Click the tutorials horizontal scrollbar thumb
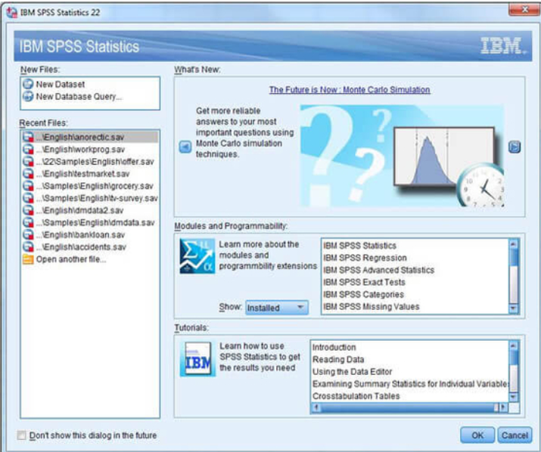The width and height of the screenshot is (541, 452). (x=410, y=407)
